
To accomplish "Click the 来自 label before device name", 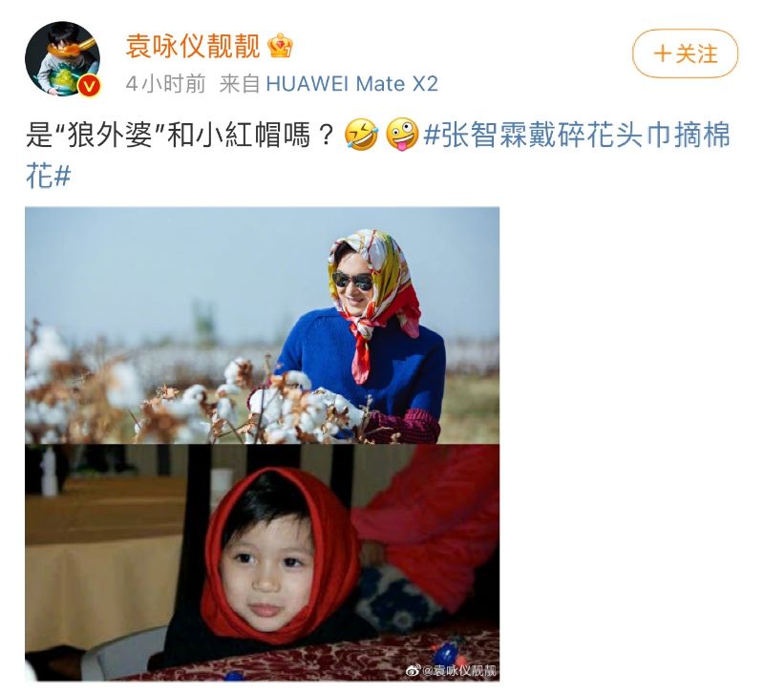I will click(x=240, y=84).
